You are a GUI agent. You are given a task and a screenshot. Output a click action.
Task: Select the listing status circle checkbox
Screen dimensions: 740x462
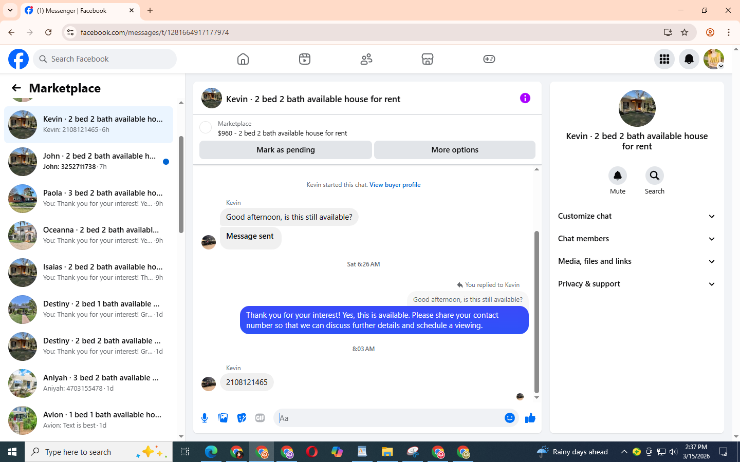pos(206,127)
